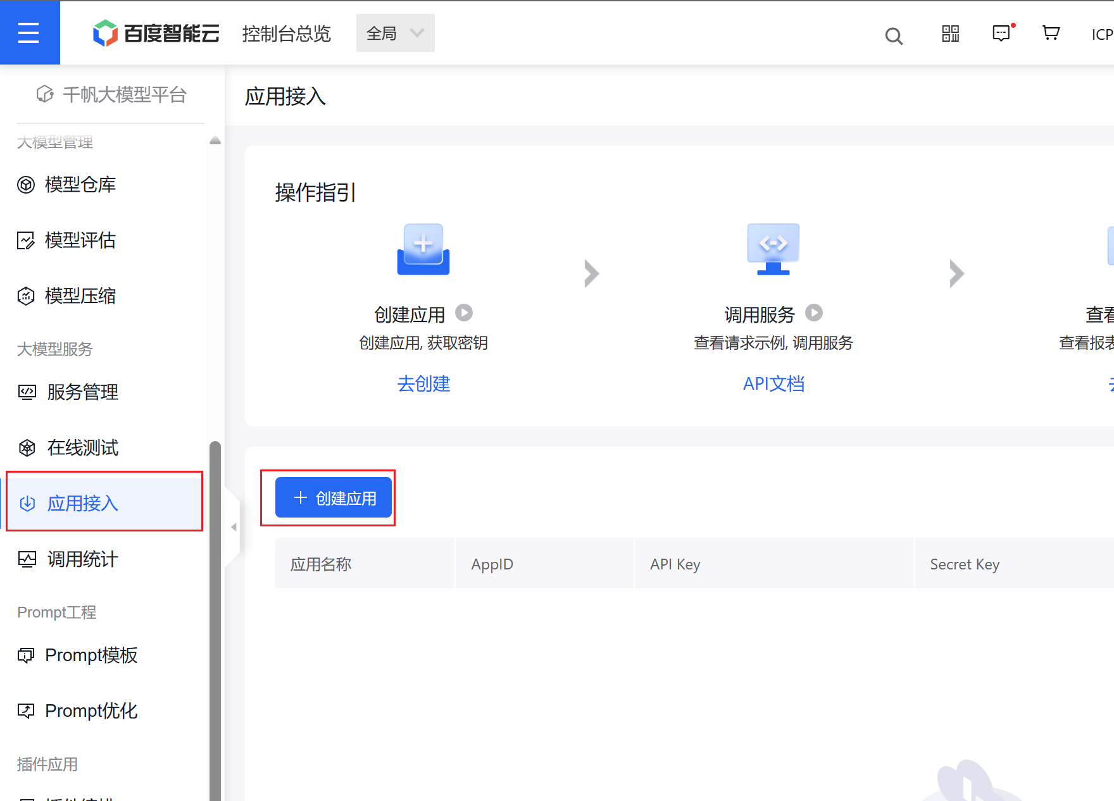
Task: Click the sidebar scroll up arrow
Action: (215, 140)
